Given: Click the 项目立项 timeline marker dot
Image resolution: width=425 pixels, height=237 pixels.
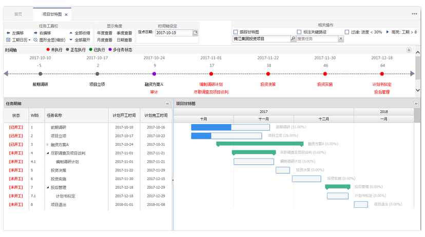Looking at the screenshot, I should (x=98, y=74).
